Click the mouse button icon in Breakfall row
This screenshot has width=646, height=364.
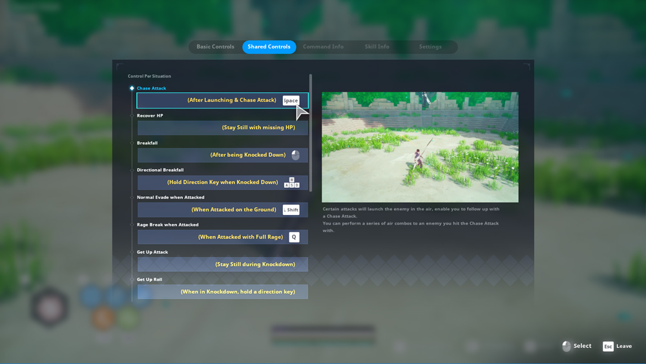click(x=295, y=155)
